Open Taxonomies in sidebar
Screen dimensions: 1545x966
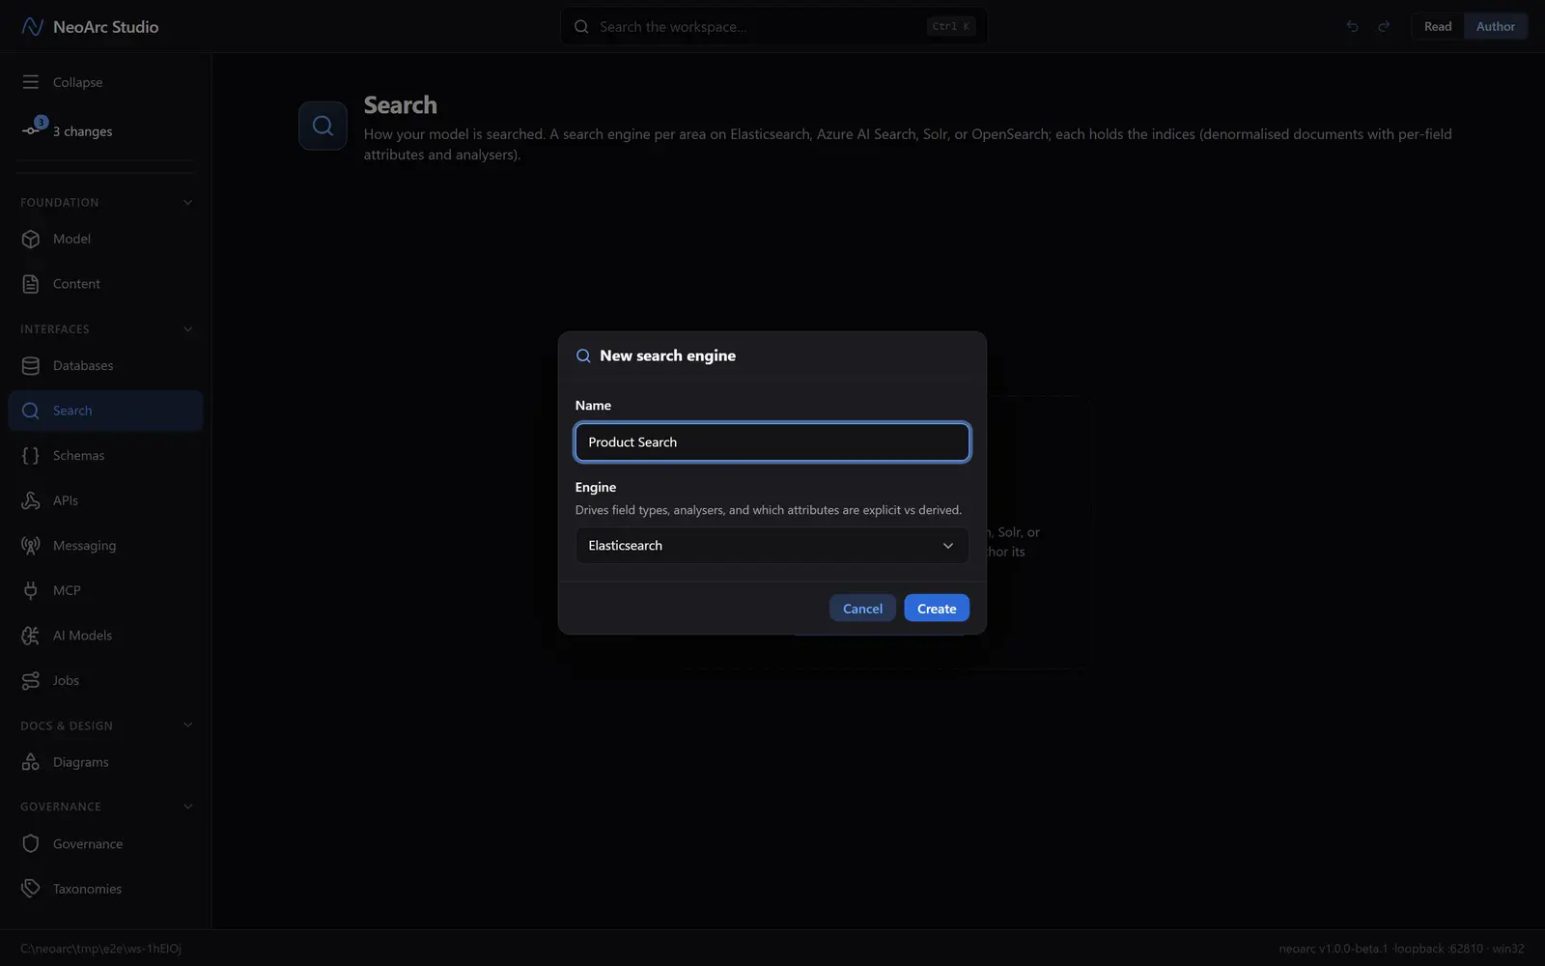pos(105,889)
